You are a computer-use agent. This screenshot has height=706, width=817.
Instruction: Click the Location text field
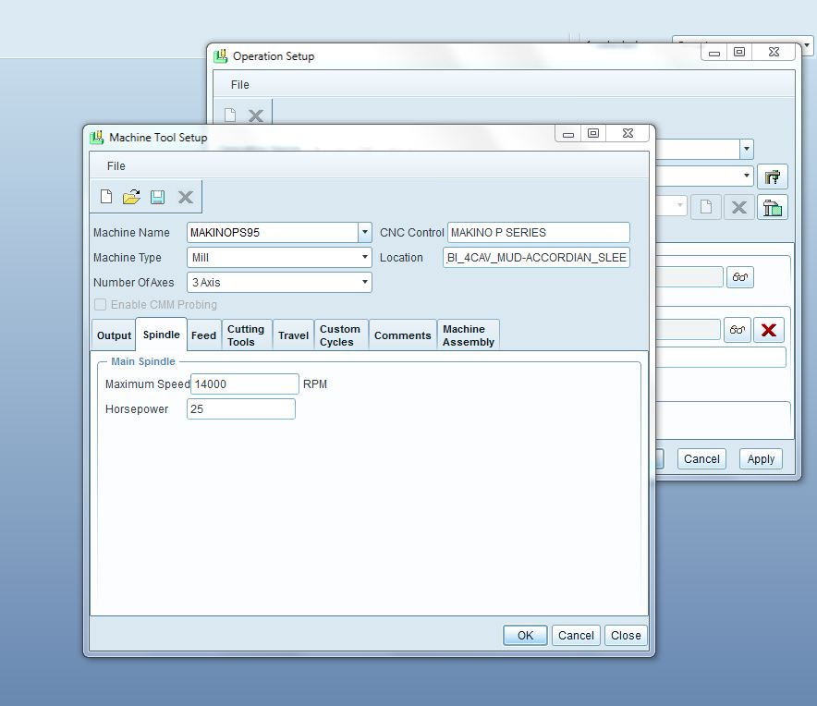pyautogui.click(x=537, y=258)
